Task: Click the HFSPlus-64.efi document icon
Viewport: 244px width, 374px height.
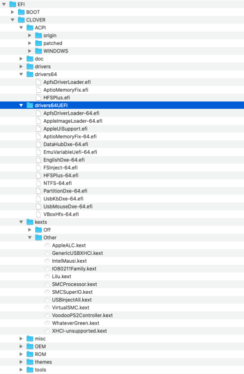Action: [x=38, y=176]
